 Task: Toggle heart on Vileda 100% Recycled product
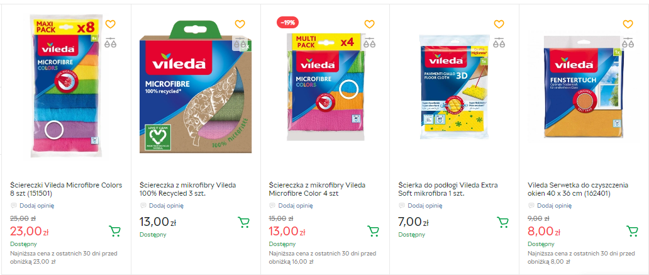pos(240,25)
